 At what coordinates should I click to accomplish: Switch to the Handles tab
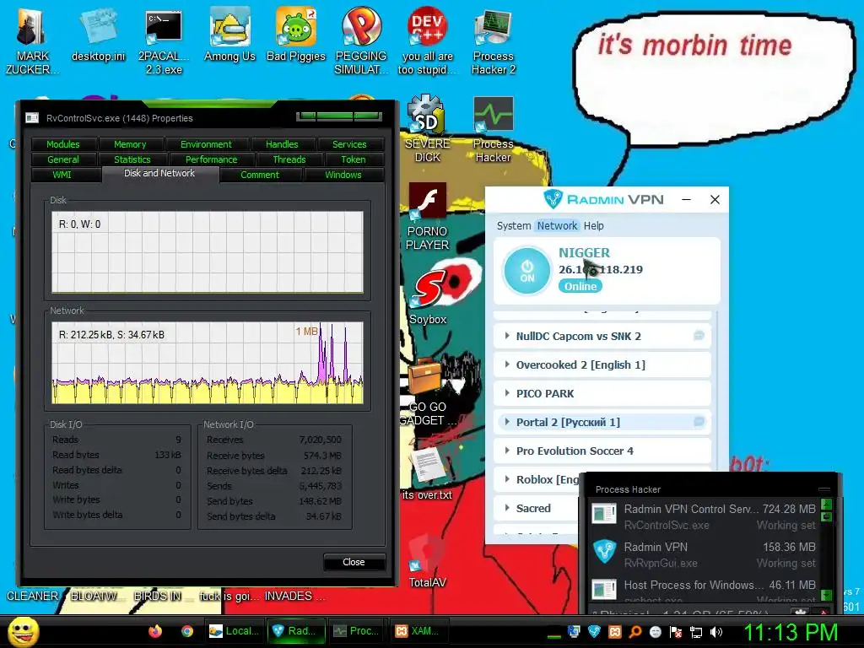[282, 144]
